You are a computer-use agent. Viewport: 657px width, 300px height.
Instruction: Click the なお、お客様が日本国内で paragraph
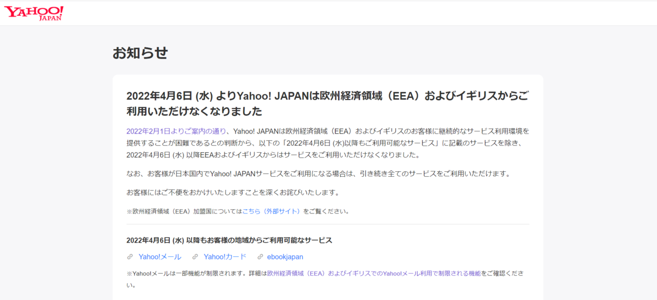[318, 174]
